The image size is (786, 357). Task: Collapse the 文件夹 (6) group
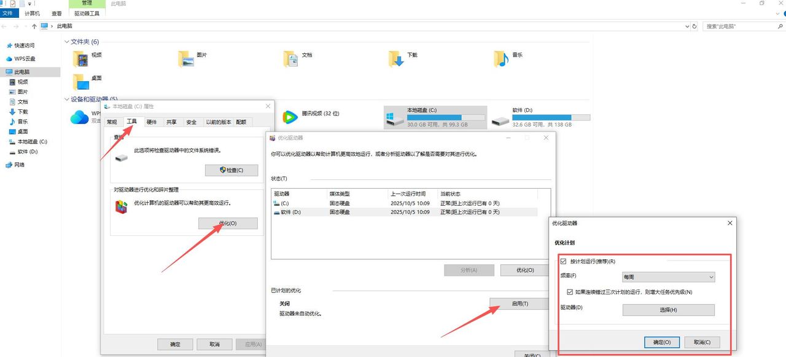tap(66, 42)
